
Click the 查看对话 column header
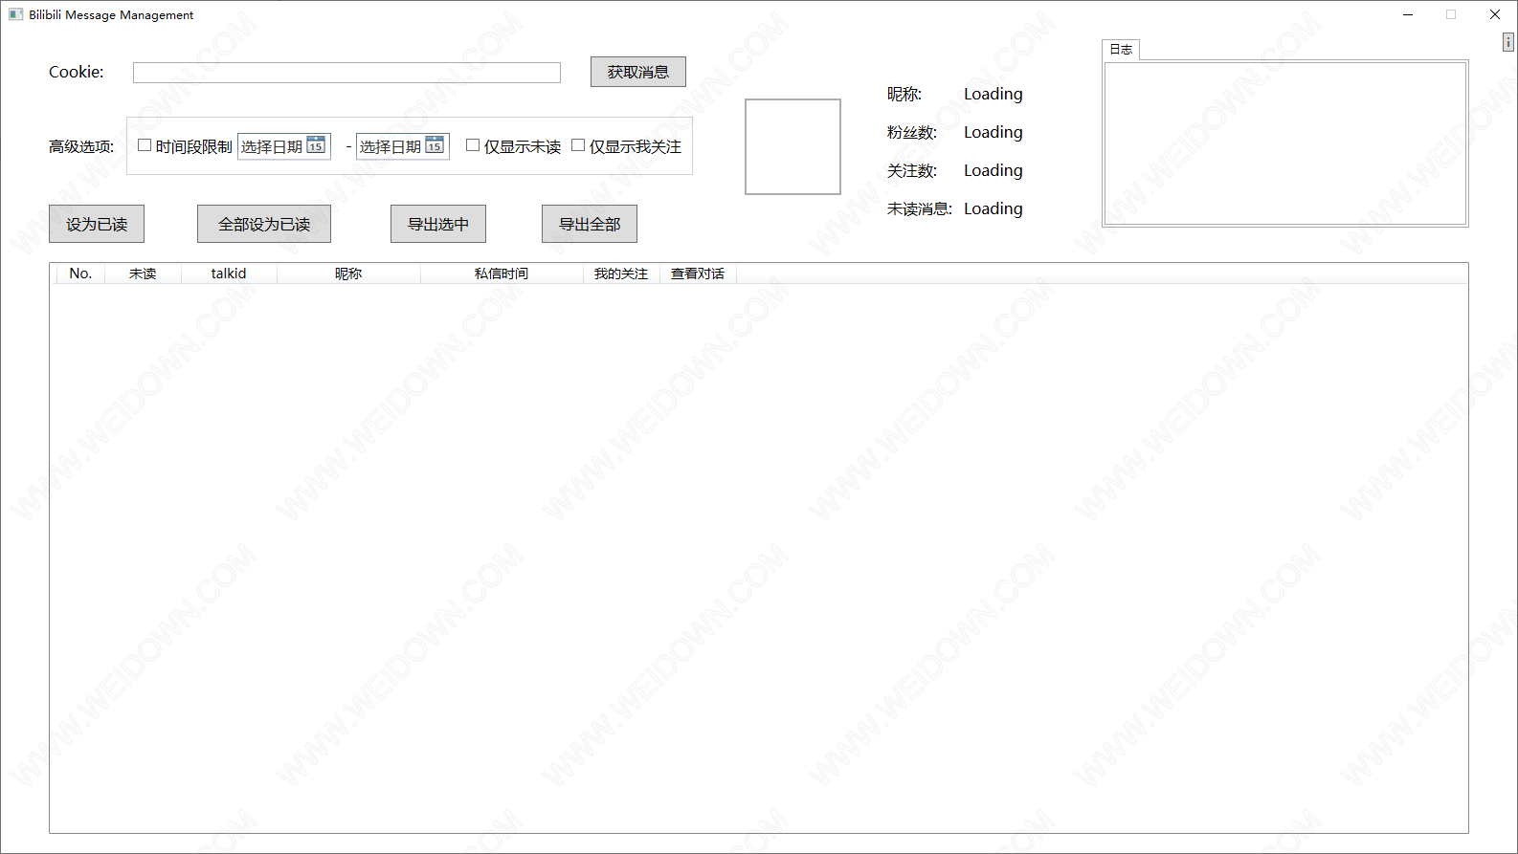click(698, 274)
